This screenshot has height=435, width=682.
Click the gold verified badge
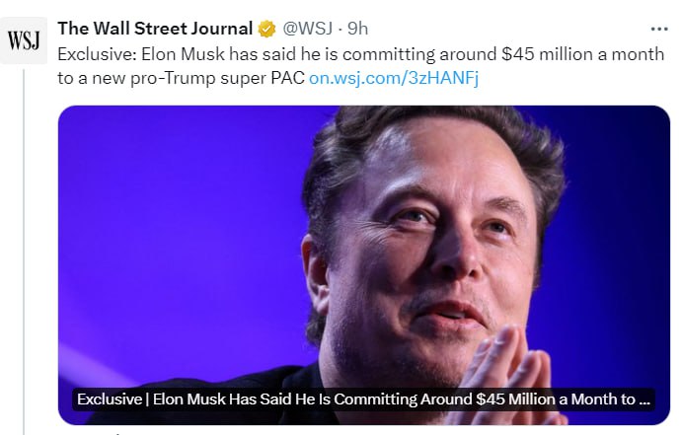tap(266, 28)
